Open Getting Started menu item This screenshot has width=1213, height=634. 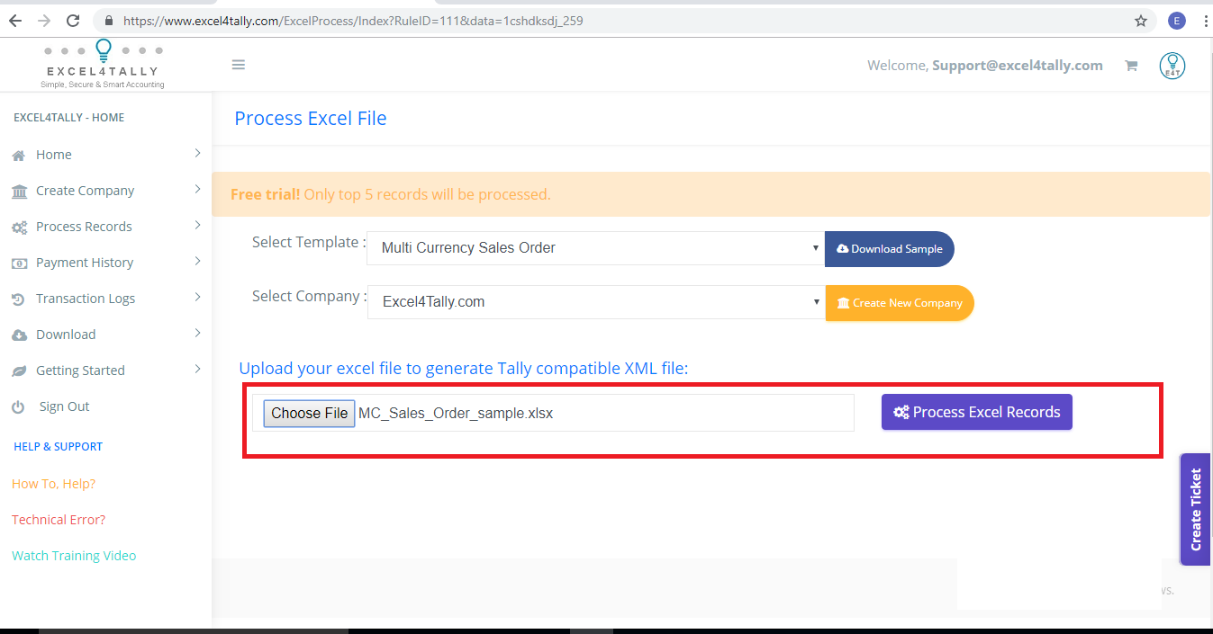coord(80,371)
